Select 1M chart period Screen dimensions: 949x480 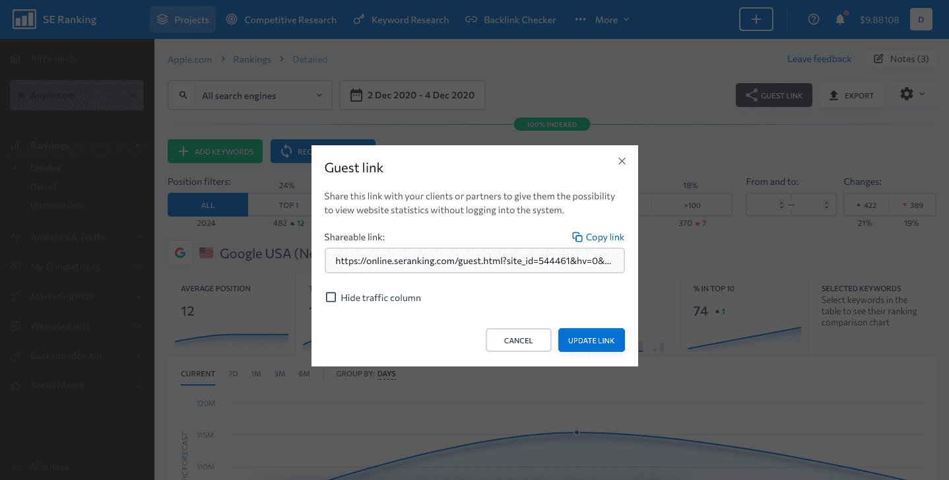[256, 374]
